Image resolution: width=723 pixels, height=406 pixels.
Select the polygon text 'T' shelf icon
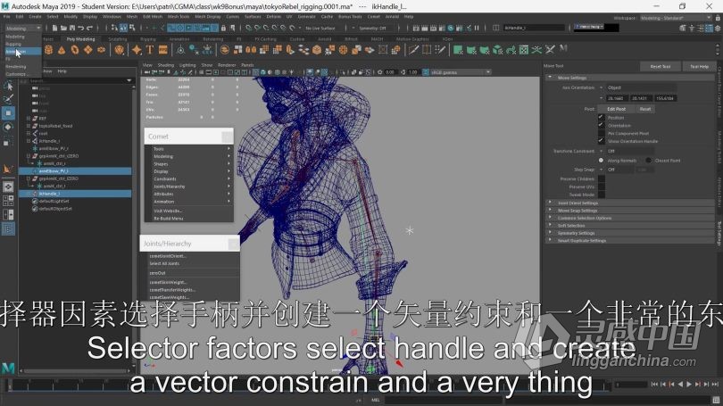click(x=150, y=50)
